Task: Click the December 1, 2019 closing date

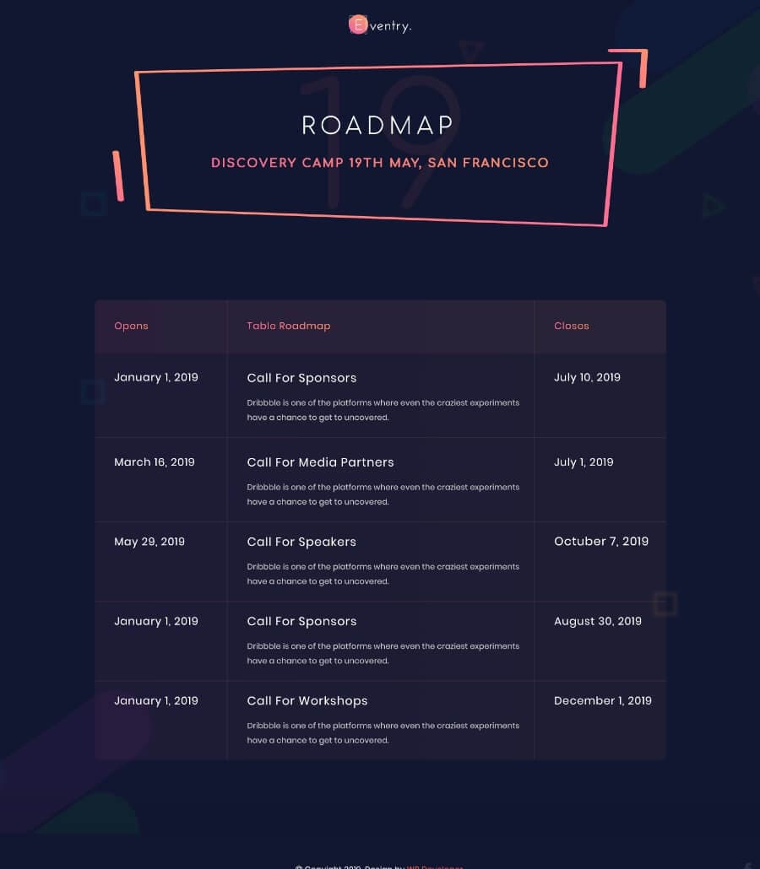Action: pyautogui.click(x=603, y=701)
